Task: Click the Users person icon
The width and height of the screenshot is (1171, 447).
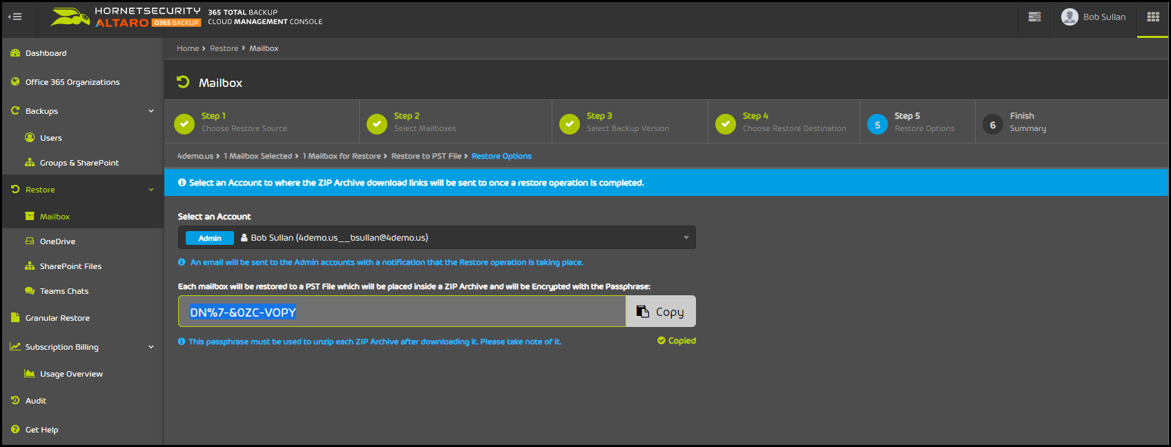Action: click(30, 137)
